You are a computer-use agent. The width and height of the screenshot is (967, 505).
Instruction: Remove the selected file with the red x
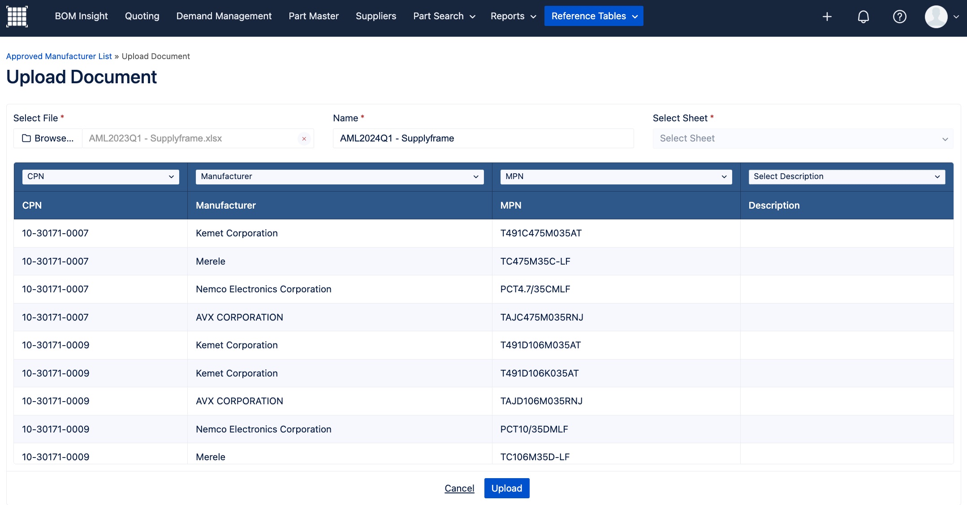[x=304, y=139]
